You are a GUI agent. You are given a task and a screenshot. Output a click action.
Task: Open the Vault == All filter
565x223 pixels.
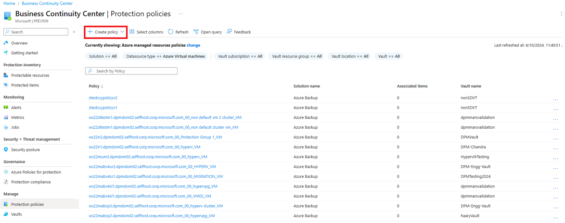point(388,56)
